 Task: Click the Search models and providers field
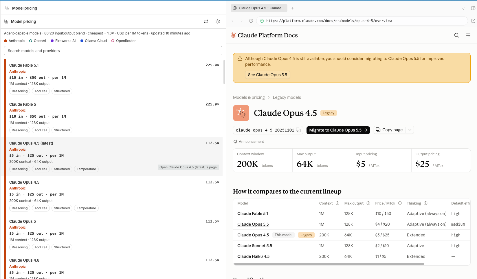pyautogui.click(x=113, y=51)
